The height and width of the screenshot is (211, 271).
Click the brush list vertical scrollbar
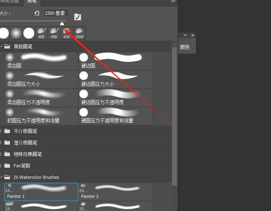click(x=175, y=116)
